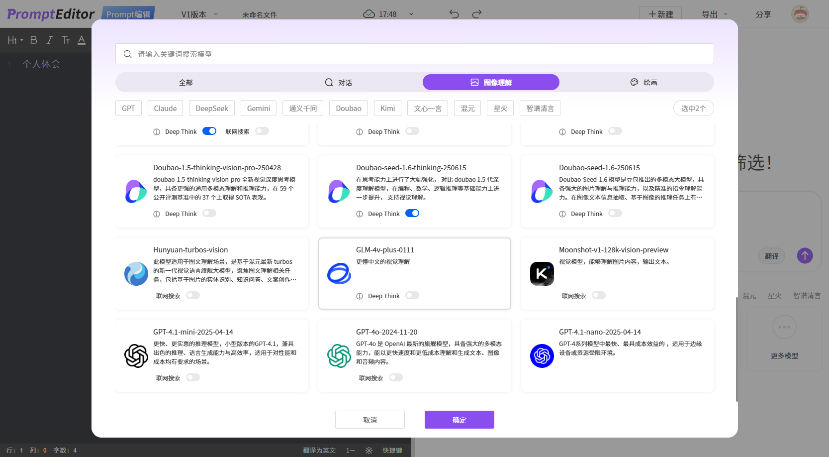Disable Deep Think for Doubao-seed-1.6-thinking-250615
829x457 pixels.
pyautogui.click(x=412, y=213)
